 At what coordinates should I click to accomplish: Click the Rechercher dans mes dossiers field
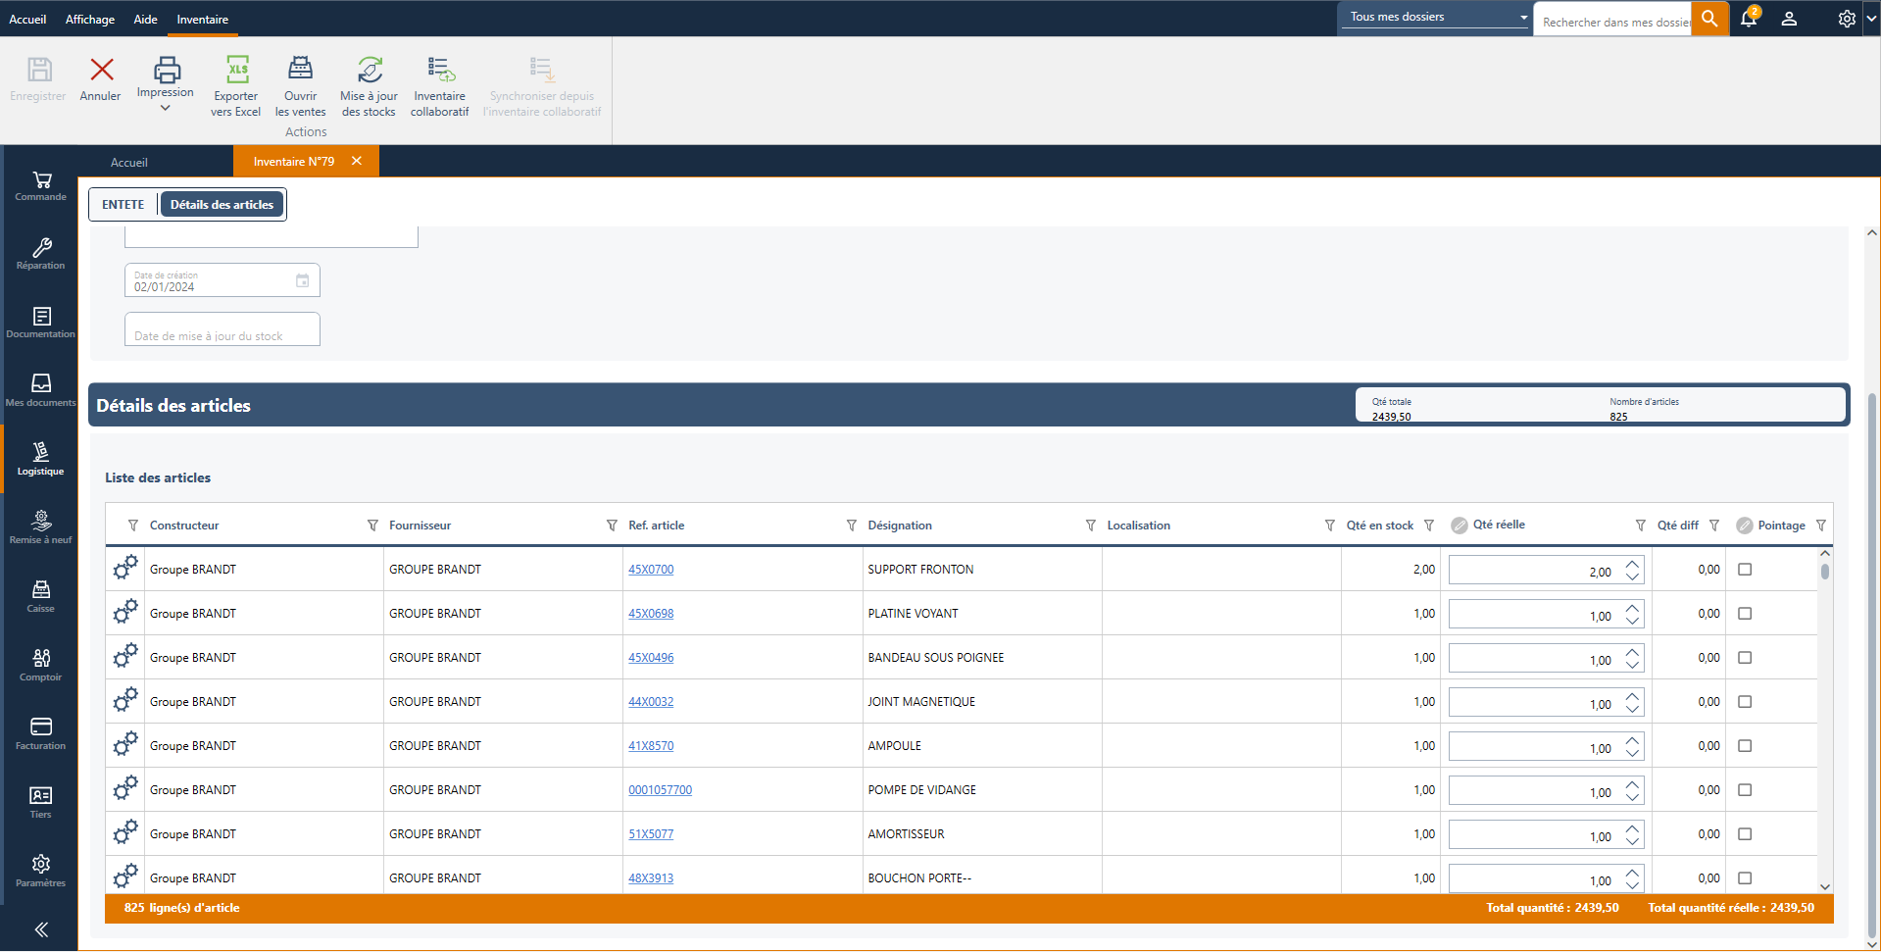point(1613,22)
